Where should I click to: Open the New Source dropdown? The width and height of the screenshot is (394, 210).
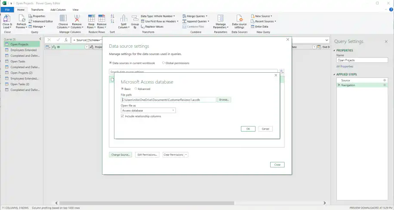pos(262,16)
